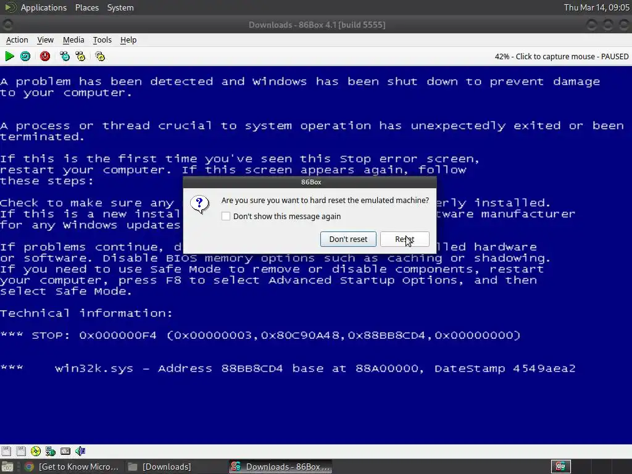This screenshot has height=474, width=632.
Task: Open the Applications menu in the top panel
Action: tap(44, 7)
